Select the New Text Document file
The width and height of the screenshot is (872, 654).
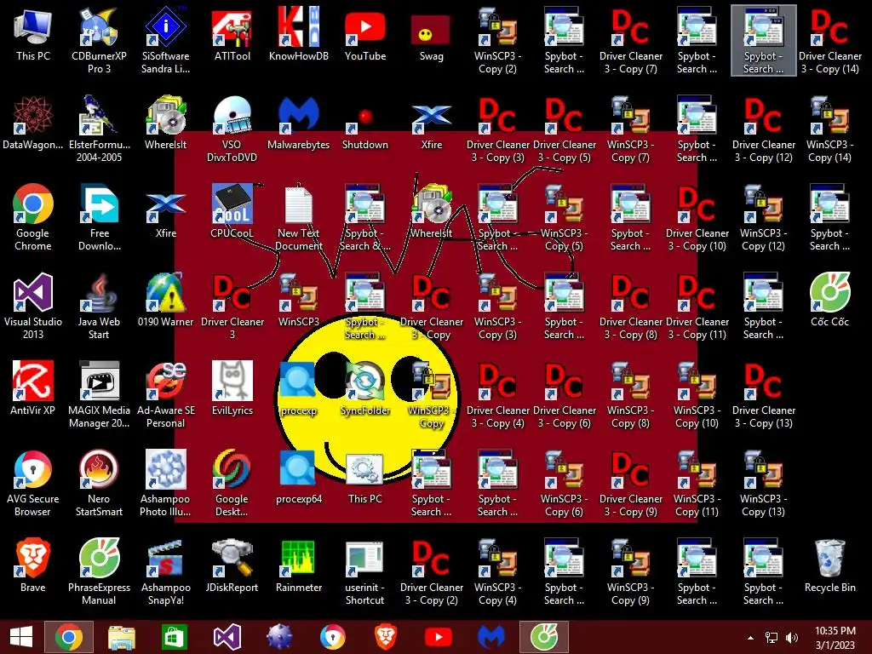point(299,217)
